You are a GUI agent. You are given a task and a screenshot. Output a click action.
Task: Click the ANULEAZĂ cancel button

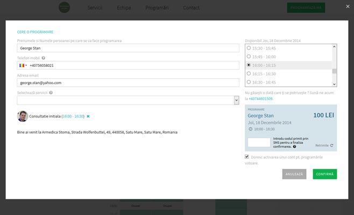coord(294,174)
